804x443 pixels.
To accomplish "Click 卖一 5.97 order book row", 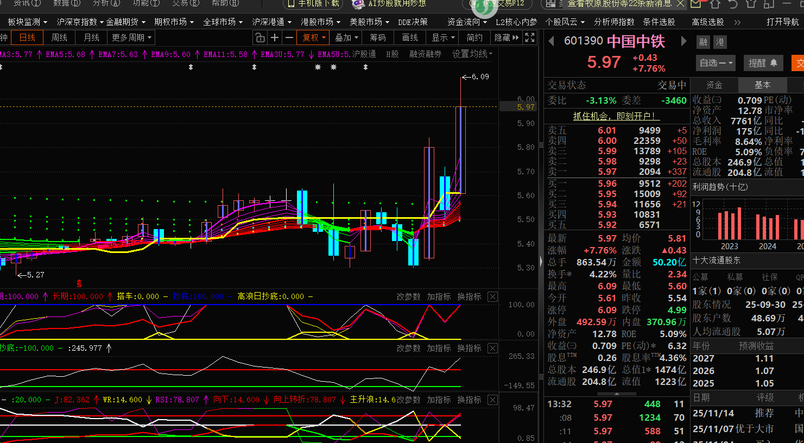I will (617, 172).
